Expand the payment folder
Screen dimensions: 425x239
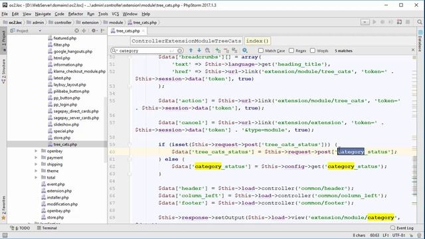click(36, 157)
